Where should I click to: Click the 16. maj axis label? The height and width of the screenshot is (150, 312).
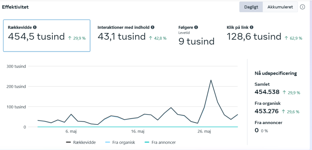tap(137, 131)
